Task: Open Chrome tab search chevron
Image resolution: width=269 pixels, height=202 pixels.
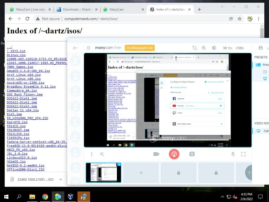Action: tap(222, 7)
